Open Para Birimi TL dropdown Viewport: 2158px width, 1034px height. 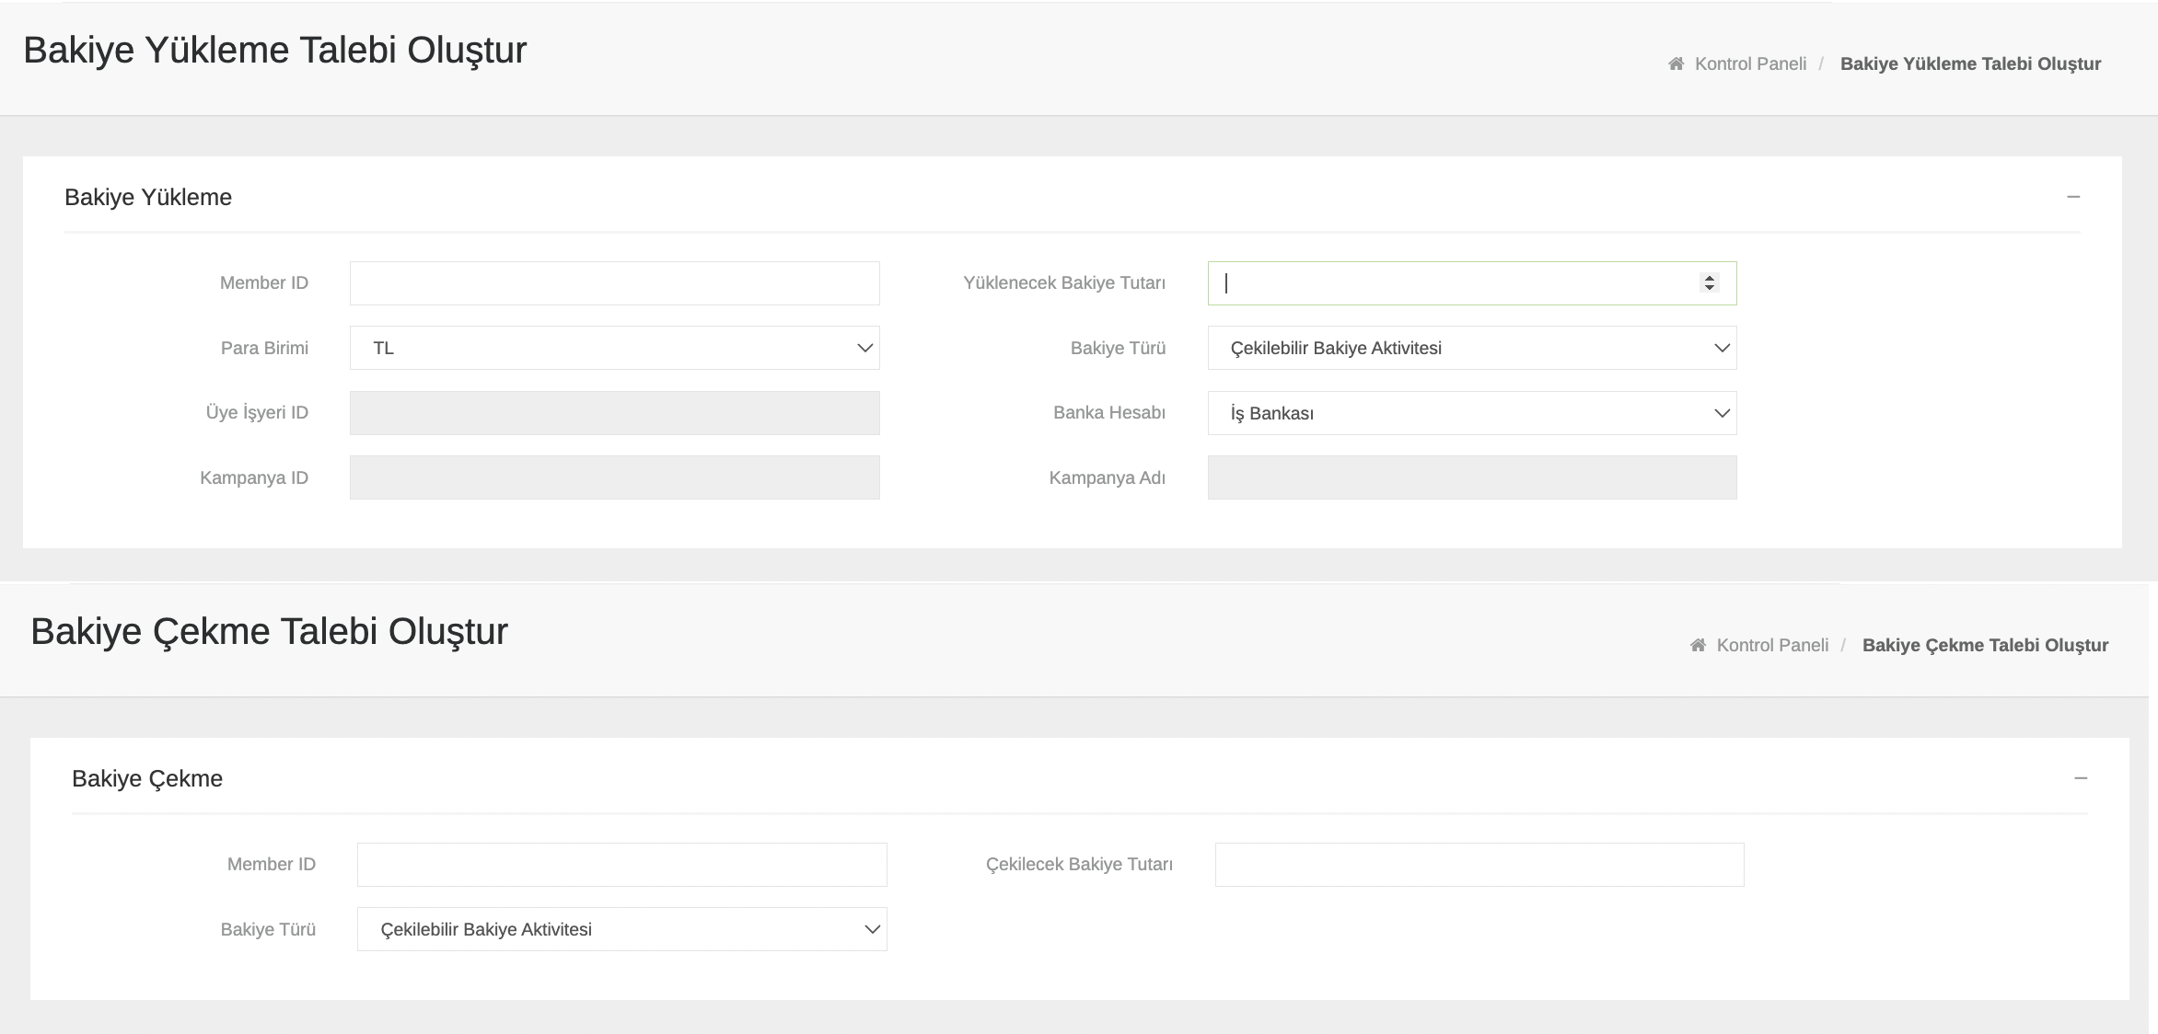[x=614, y=348]
